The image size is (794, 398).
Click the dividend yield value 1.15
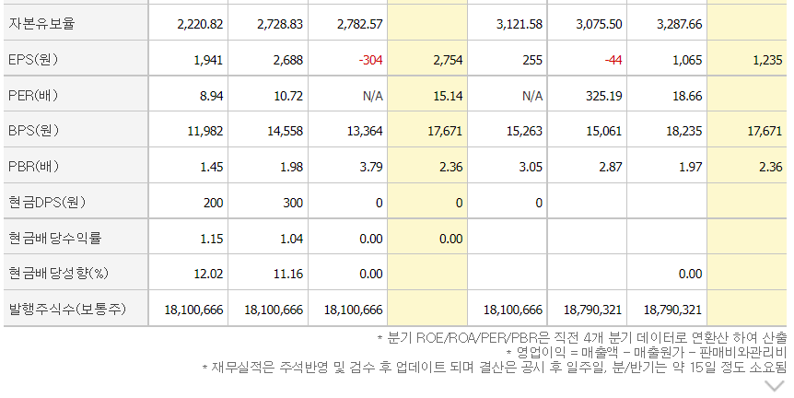point(212,239)
